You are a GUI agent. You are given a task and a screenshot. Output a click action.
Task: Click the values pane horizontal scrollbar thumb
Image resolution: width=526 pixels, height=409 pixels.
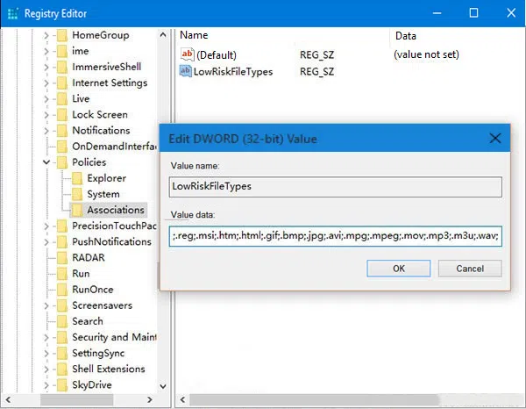coord(315,399)
